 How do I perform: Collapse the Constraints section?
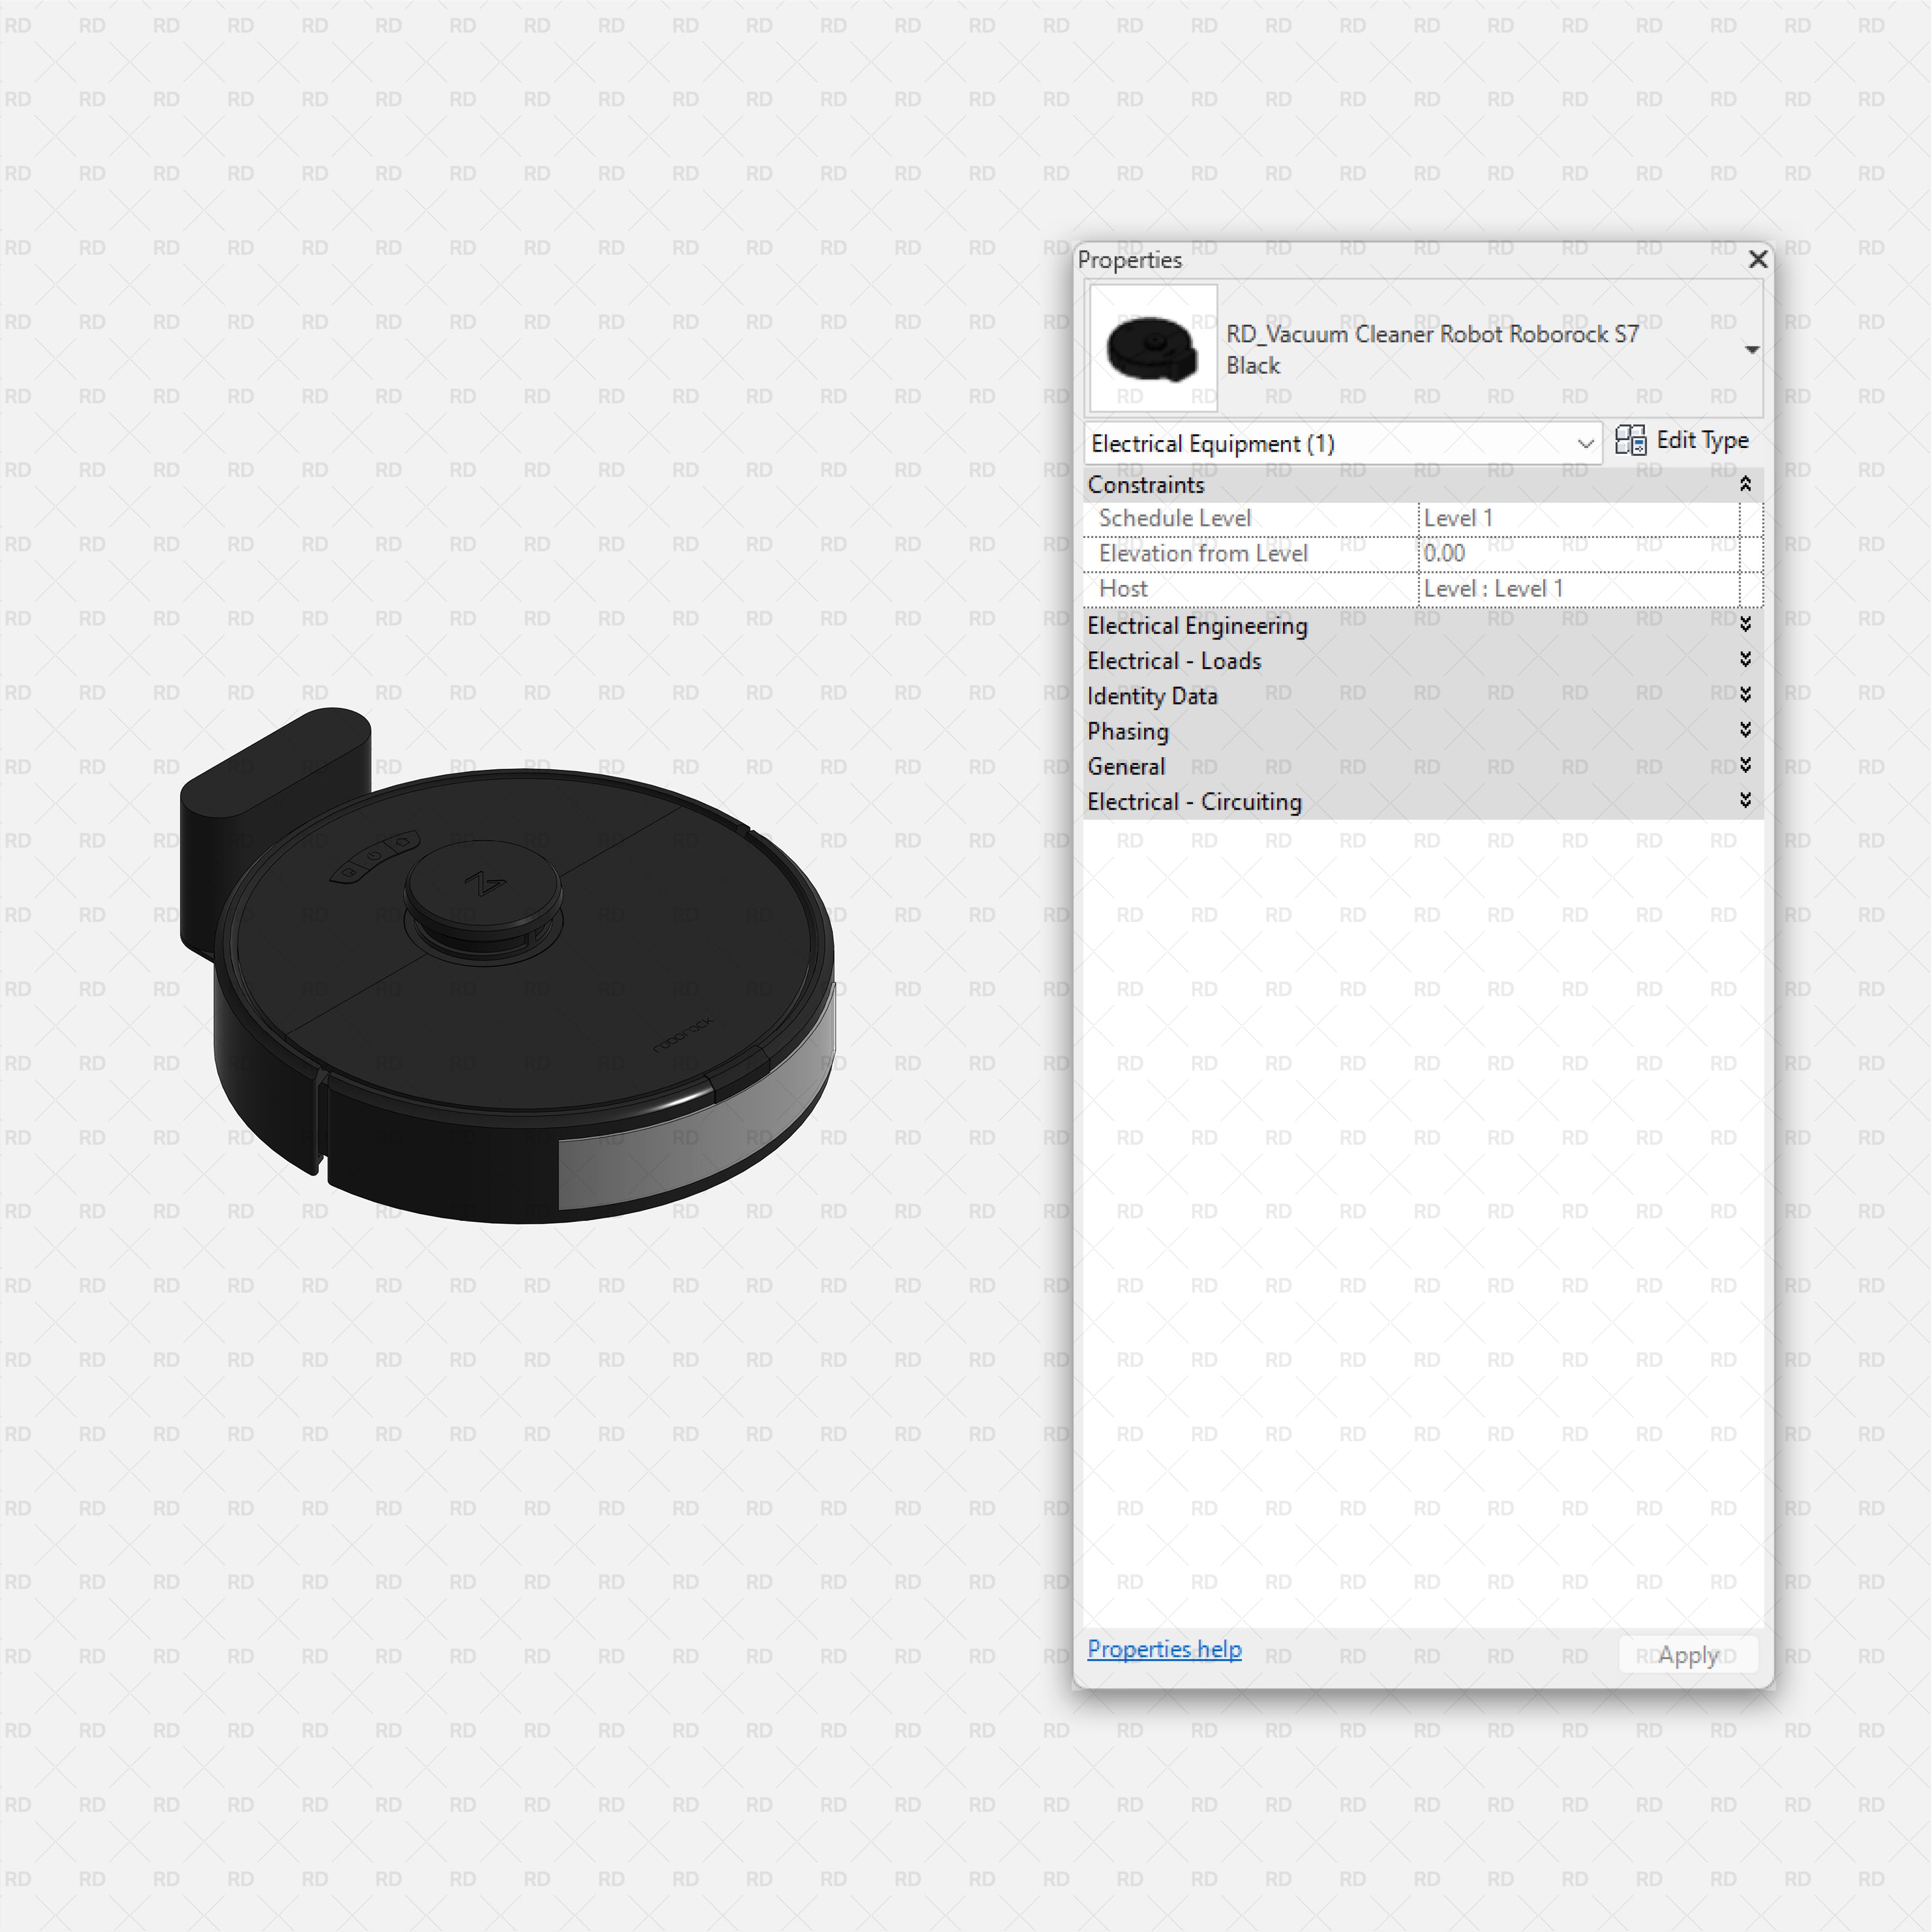pos(1746,484)
